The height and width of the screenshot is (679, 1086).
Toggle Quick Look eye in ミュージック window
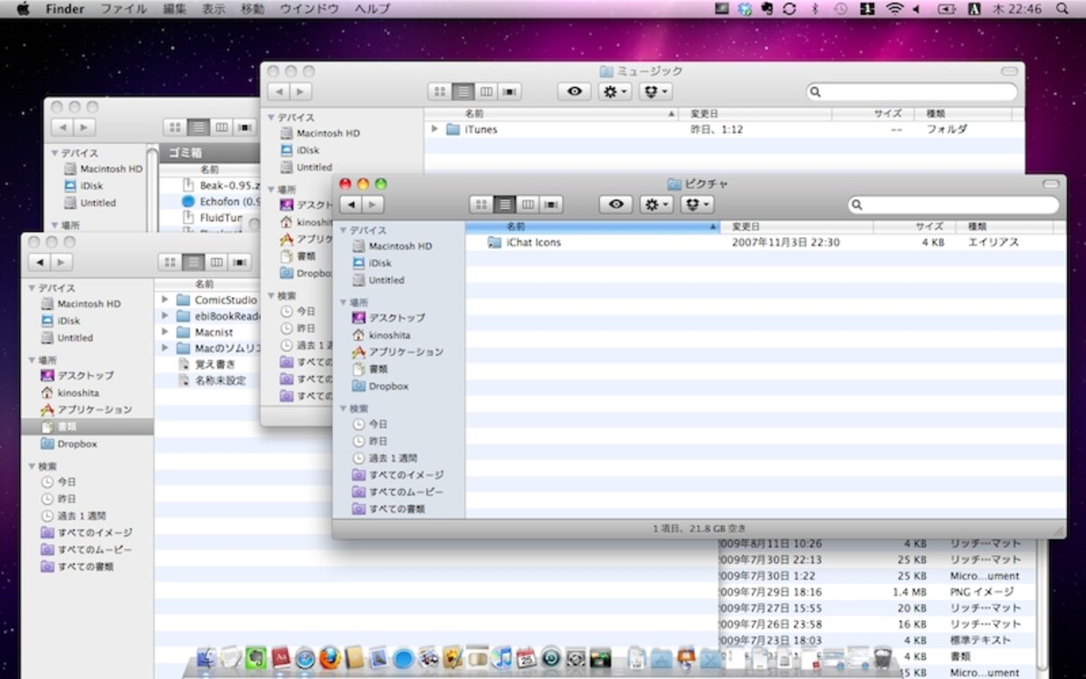(575, 91)
